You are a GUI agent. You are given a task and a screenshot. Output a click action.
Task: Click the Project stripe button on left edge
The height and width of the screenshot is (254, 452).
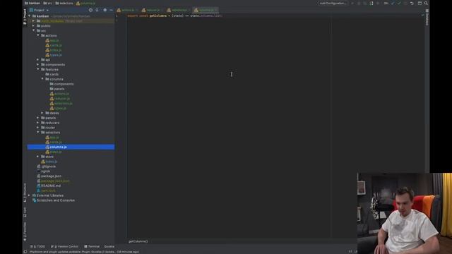pyautogui.click(x=25, y=17)
